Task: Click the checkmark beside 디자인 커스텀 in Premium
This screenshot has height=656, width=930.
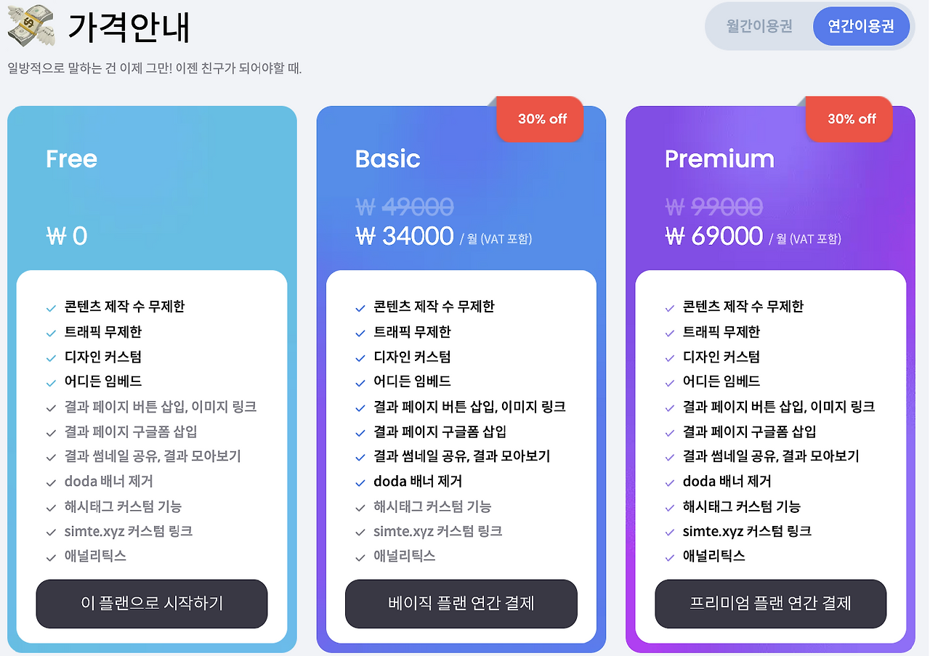Action: click(669, 357)
